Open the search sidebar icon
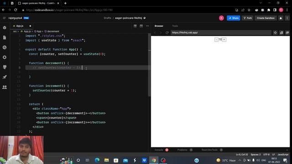Viewport: 292px width, 164px height. (5, 47)
